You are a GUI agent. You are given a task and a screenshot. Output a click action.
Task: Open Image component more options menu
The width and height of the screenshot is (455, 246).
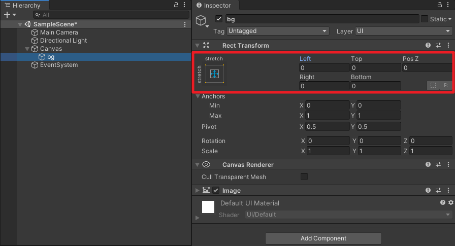[448, 190]
